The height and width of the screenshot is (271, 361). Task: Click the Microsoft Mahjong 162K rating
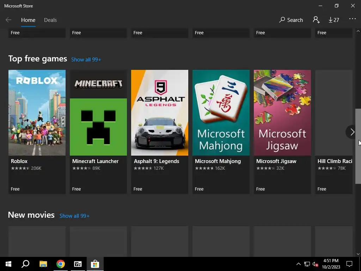[x=210, y=168]
